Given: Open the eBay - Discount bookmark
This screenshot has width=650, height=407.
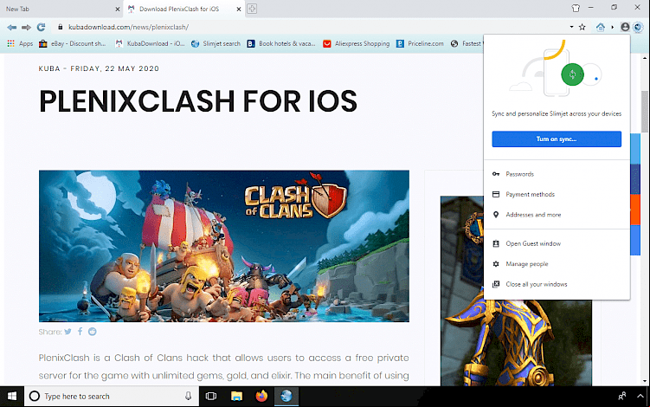Looking at the screenshot, I should (73, 43).
